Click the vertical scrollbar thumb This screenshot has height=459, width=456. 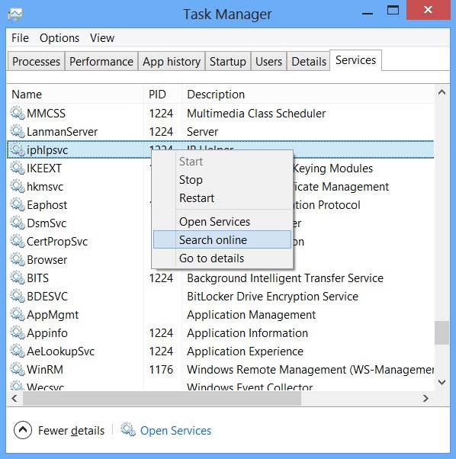pos(442,333)
